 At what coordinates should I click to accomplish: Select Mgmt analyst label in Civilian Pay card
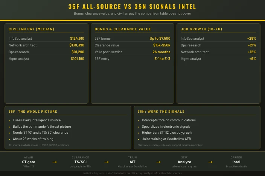19,59
